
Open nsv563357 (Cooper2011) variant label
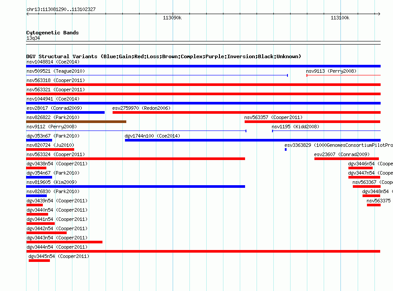coord(273,117)
